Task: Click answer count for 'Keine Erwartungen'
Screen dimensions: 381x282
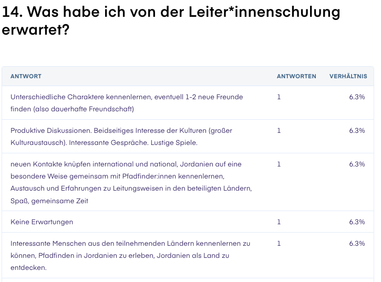Action: click(279, 222)
